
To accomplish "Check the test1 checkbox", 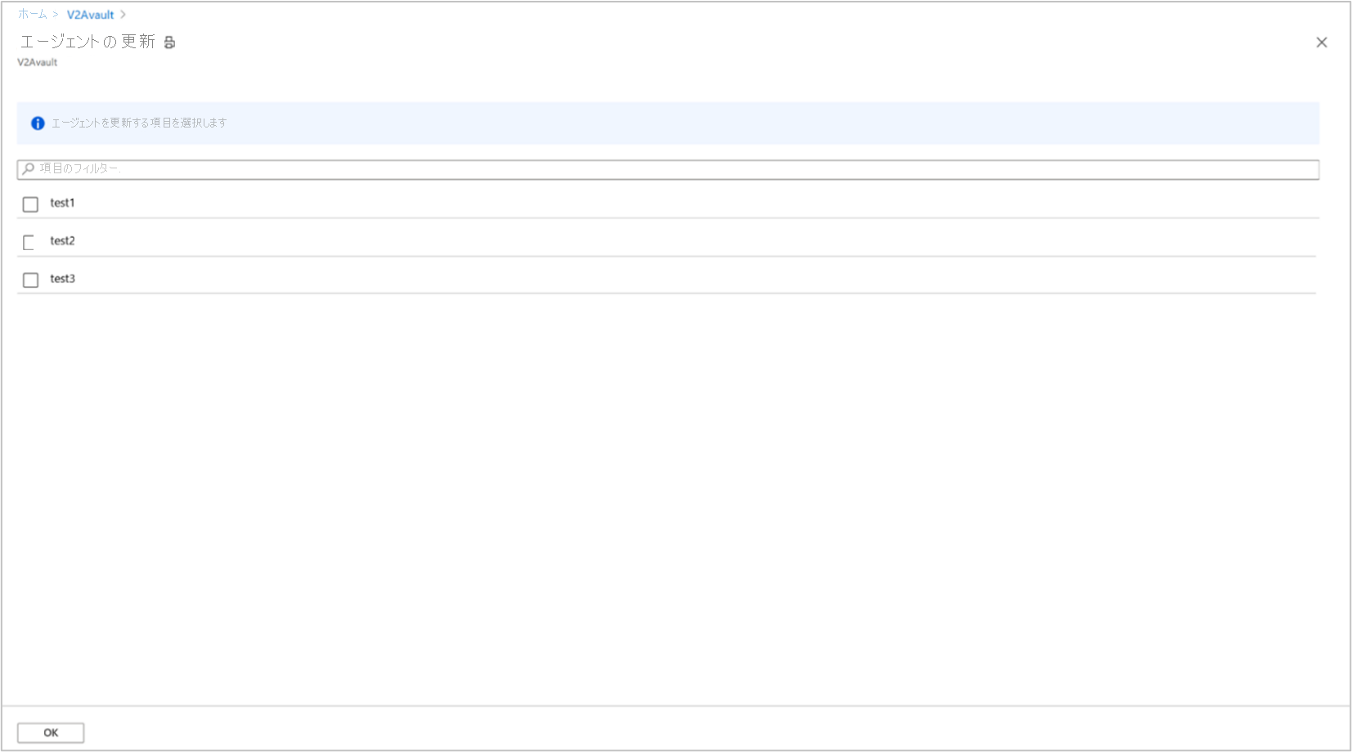I will (30, 204).
